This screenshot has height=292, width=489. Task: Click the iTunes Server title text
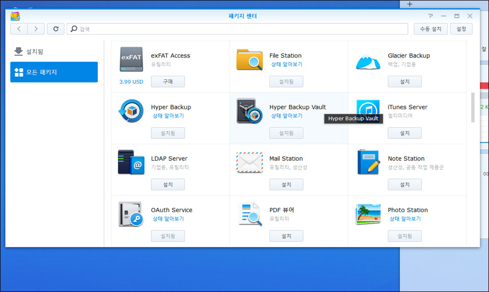click(407, 107)
